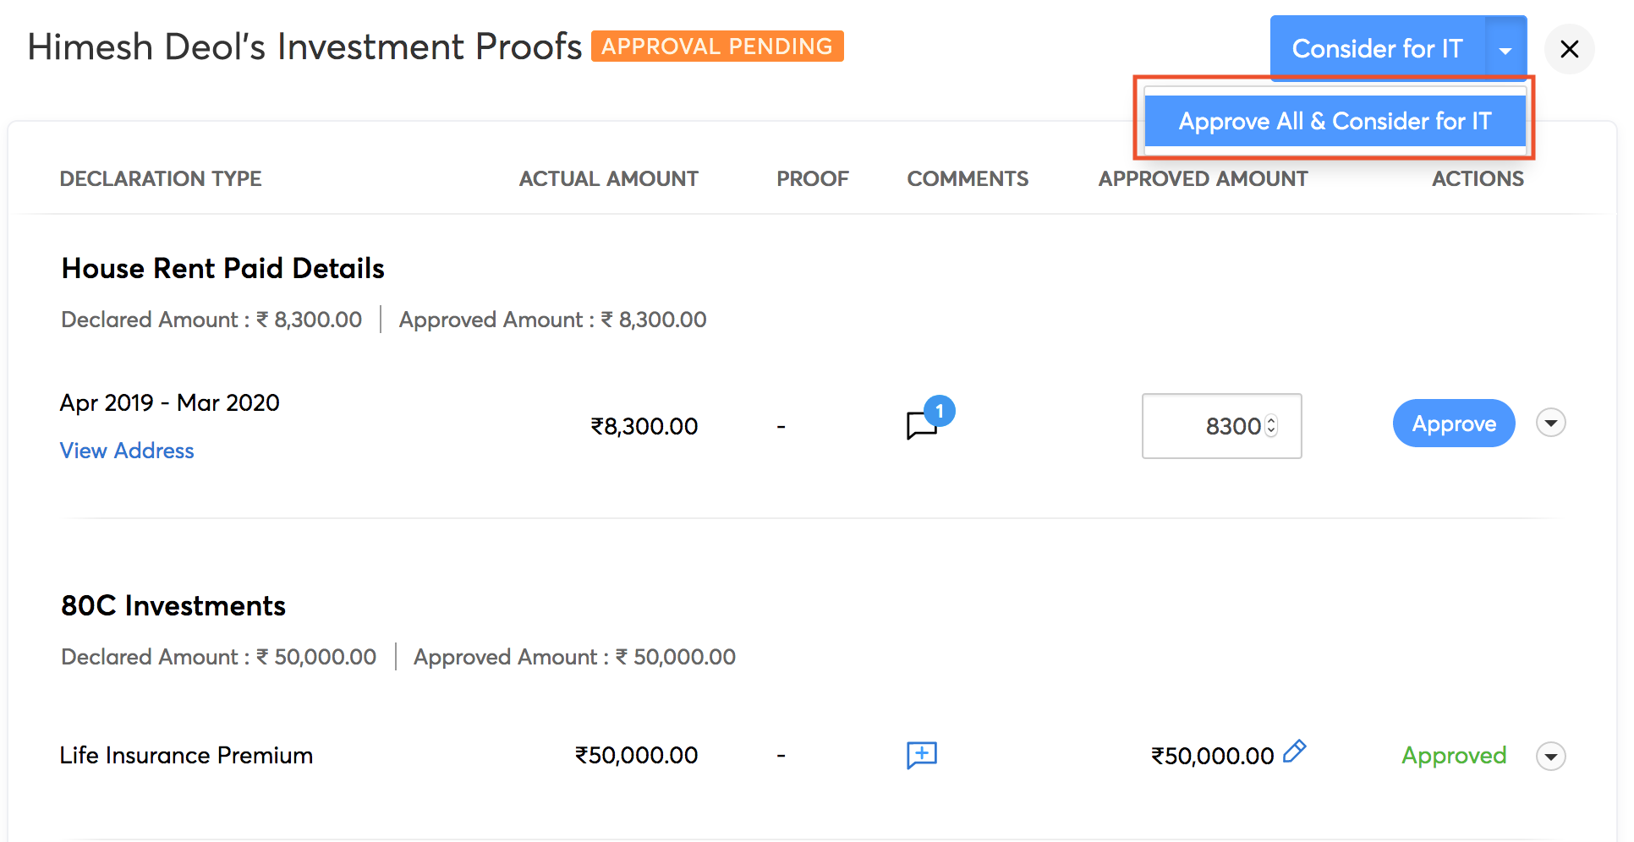This screenshot has width=1634, height=842.
Task: Click the approved amount field showing 8300
Action: pos(1209,426)
